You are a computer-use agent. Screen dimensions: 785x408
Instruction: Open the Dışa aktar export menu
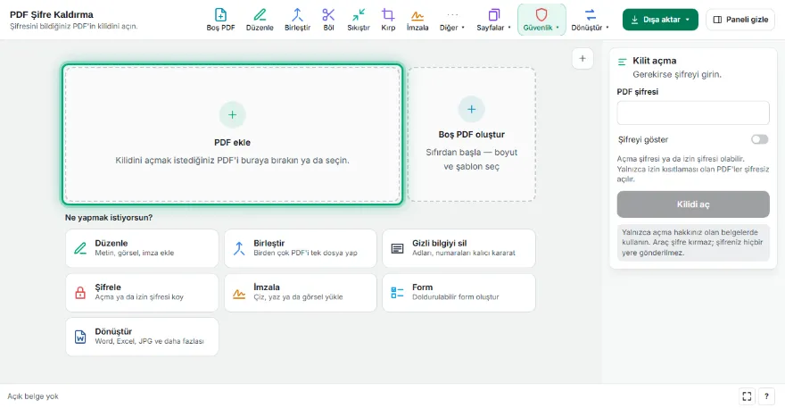click(x=660, y=20)
